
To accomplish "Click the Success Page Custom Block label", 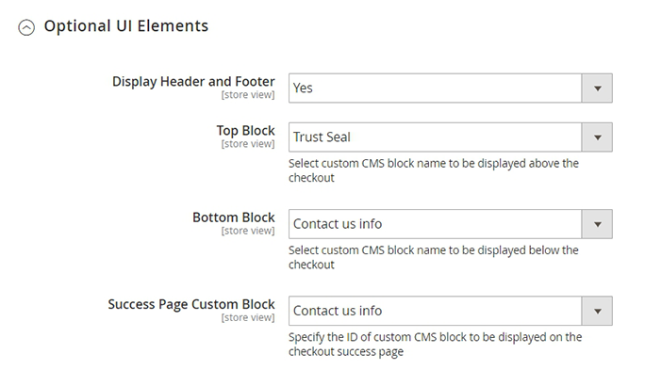I will [191, 304].
